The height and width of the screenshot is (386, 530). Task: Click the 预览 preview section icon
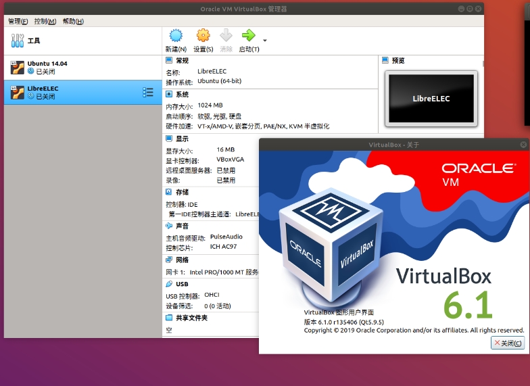[385, 61]
